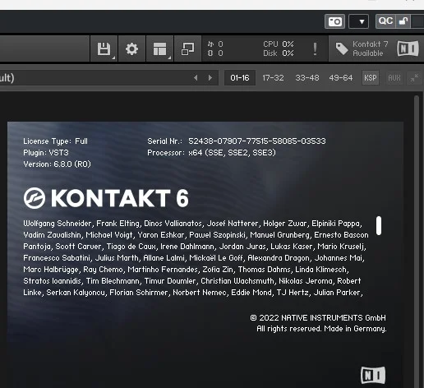Click the main window vertical scrollbar
Screen dimensions: 424x388
(x=417, y=241)
